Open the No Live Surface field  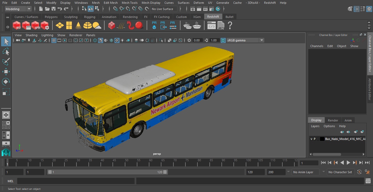point(164,9)
